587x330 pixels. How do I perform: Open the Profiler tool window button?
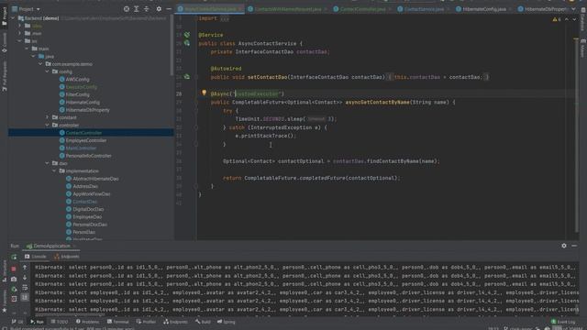pyautogui.click(x=146, y=322)
